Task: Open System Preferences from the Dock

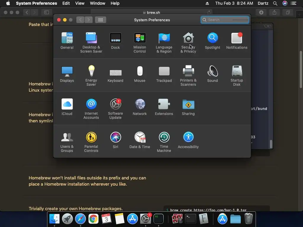Action: pos(145,219)
